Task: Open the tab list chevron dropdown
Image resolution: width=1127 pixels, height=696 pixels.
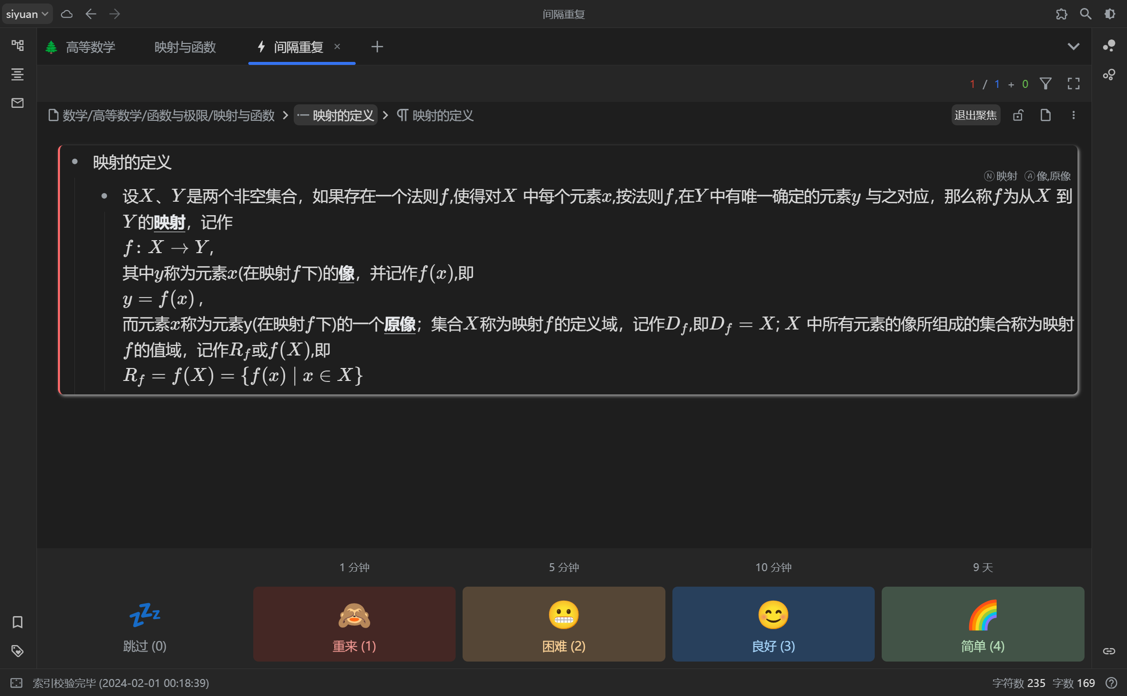Action: [x=1074, y=46]
